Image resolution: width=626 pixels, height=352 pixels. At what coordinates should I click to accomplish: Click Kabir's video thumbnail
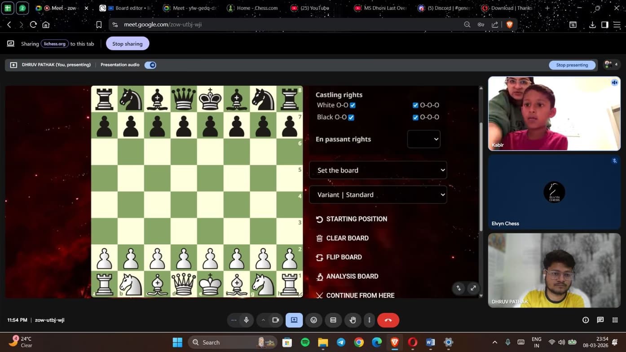tap(554, 114)
